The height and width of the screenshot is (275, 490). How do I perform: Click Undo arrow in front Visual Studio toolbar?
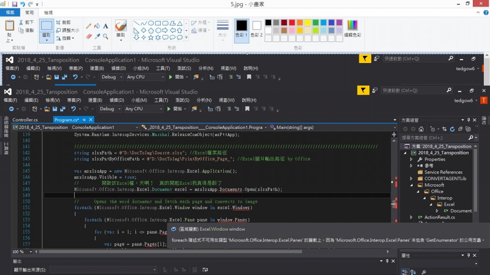[73, 109]
